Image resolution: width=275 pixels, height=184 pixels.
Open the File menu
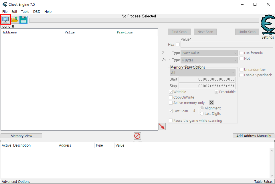(x=5, y=11)
